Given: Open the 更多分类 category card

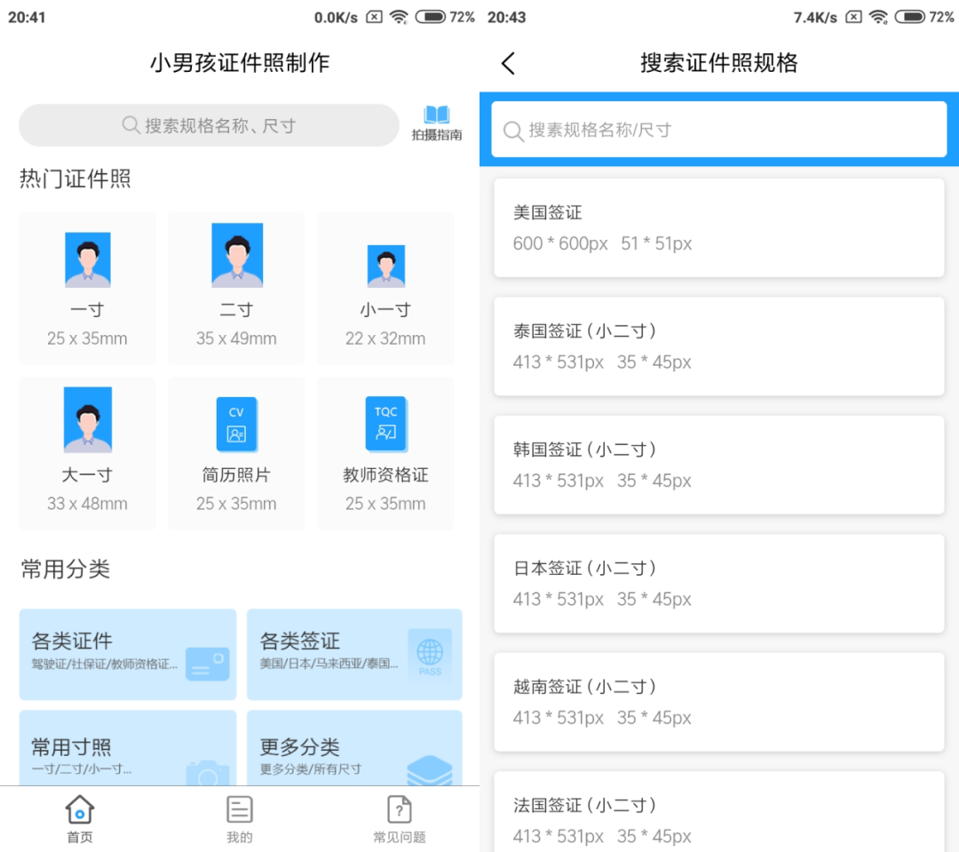Looking at the screenshot, I should (x=354, y=748).
